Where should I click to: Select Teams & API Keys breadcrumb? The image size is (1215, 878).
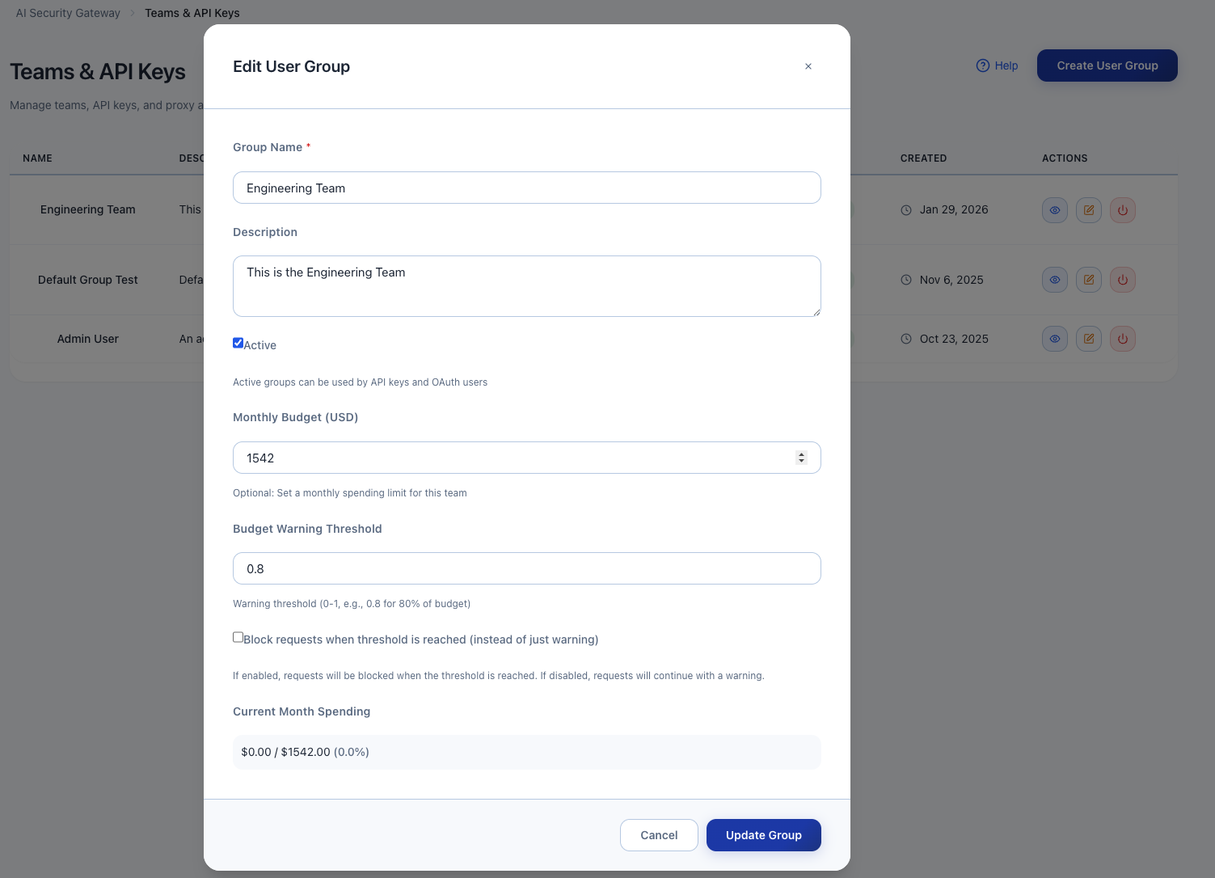(192, 12)
